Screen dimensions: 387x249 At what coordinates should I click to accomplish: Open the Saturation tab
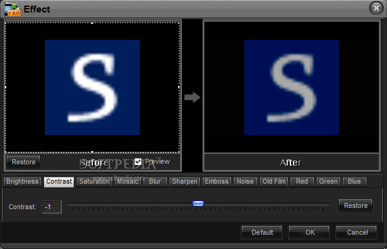coord(94,182)
